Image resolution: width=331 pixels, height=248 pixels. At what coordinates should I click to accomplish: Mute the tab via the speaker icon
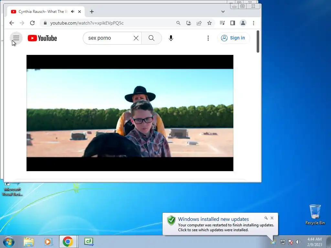73,12
